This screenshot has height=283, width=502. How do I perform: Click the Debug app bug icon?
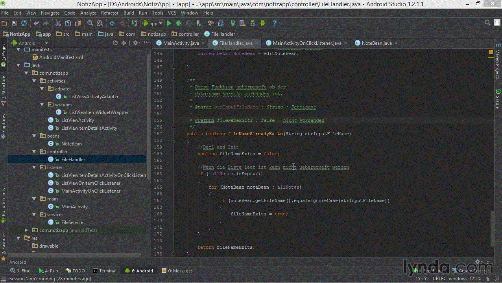(178, 23)
